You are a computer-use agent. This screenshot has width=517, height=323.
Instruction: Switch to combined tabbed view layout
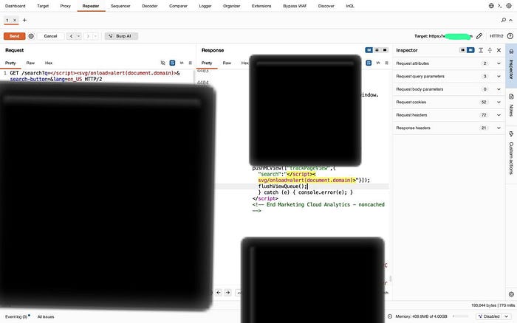(385, 50)
